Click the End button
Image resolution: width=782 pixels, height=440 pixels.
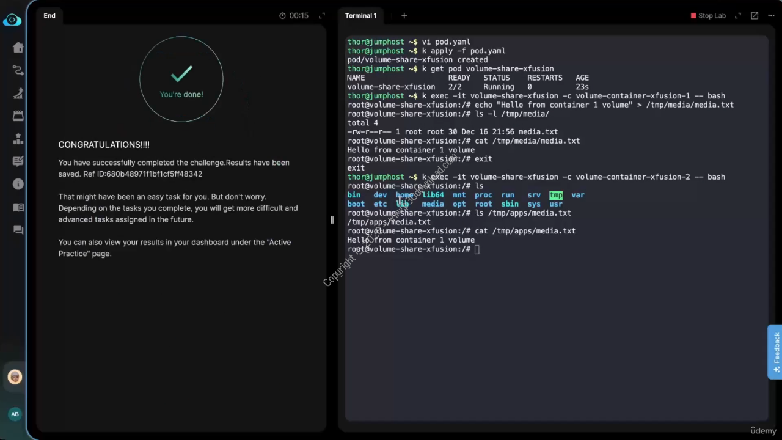pyautogui.click(x=49, y=15)
